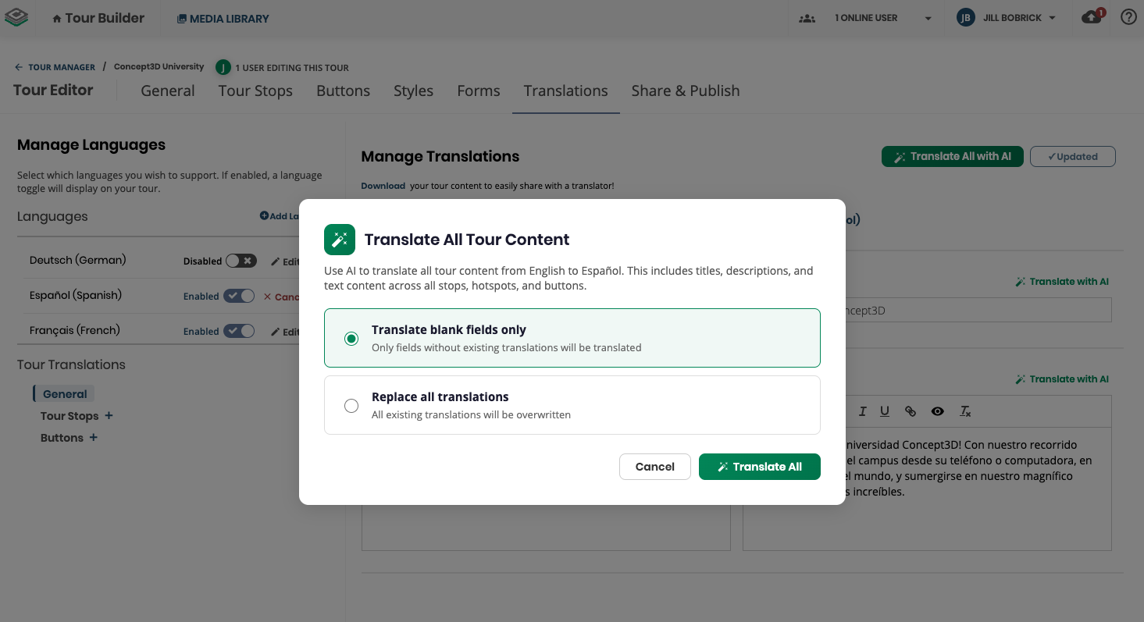Disable the Français (French) language toggle
This screenshot has width=1144, height=622.
(239, 331)
